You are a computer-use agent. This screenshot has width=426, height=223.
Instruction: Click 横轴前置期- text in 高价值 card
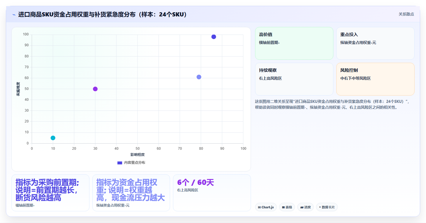pyautogui.click(x=269, y=42)
